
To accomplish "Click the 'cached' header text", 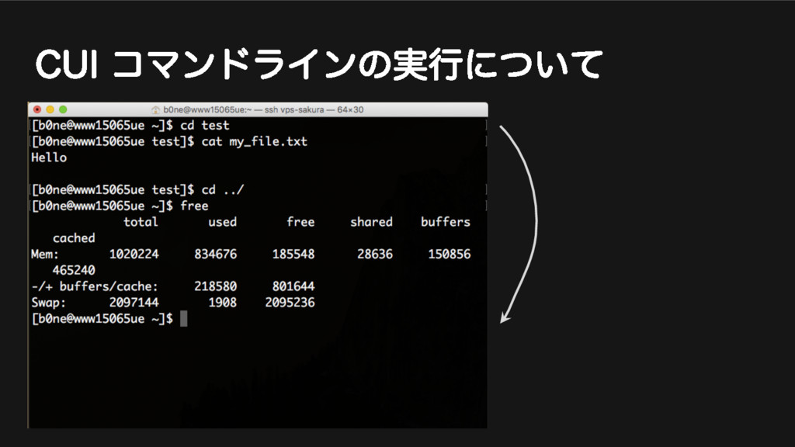I will click(74, 238).
